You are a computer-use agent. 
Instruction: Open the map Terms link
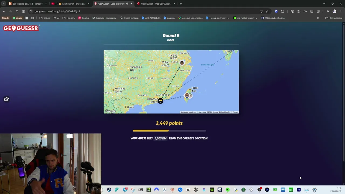tap(235, 112)
